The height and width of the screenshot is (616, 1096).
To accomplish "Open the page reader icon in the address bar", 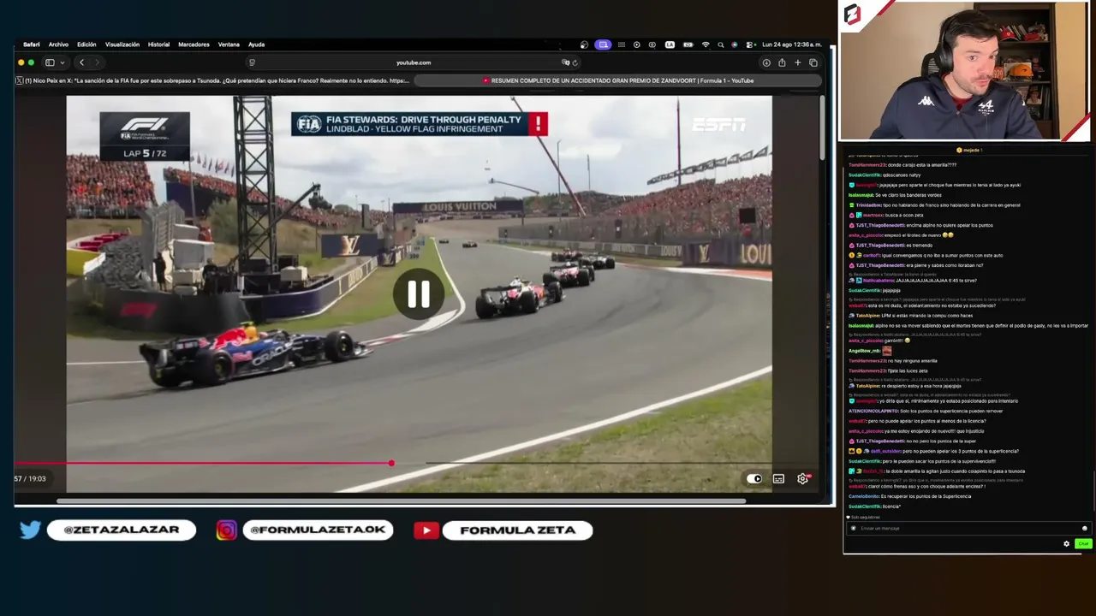I will [x=252, y=62].
